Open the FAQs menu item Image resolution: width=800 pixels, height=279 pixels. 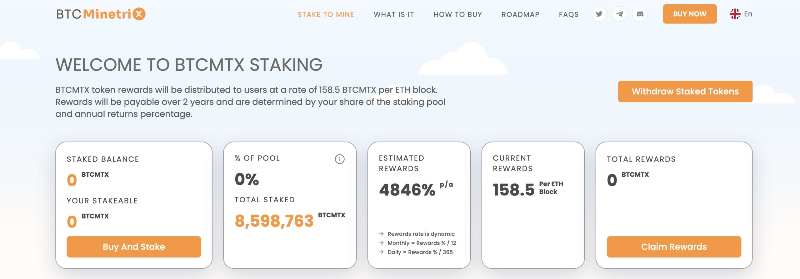click(569, 14)
